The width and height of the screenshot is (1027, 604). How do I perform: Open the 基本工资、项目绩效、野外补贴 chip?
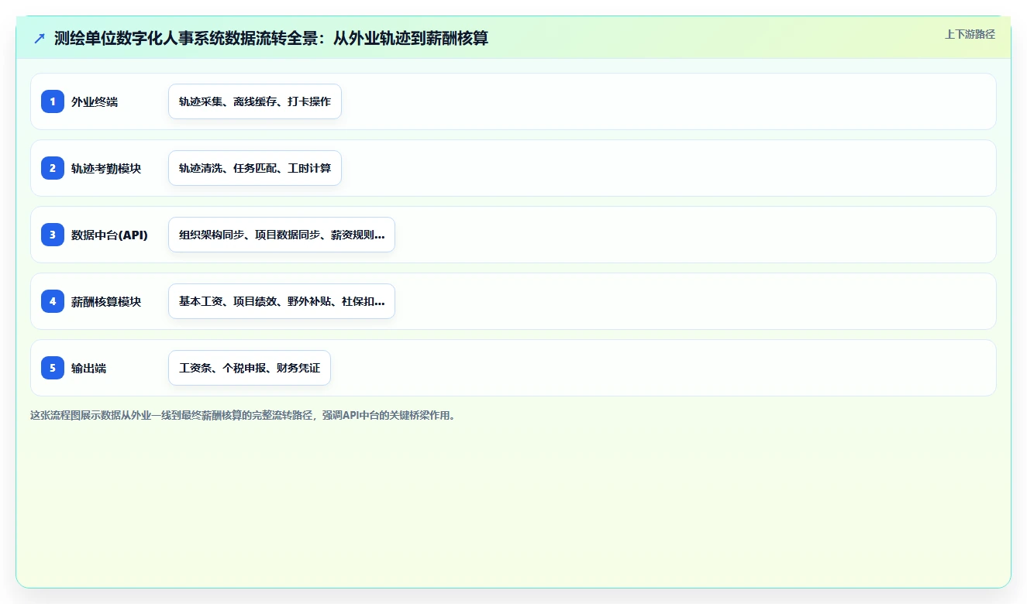[281, 301]
